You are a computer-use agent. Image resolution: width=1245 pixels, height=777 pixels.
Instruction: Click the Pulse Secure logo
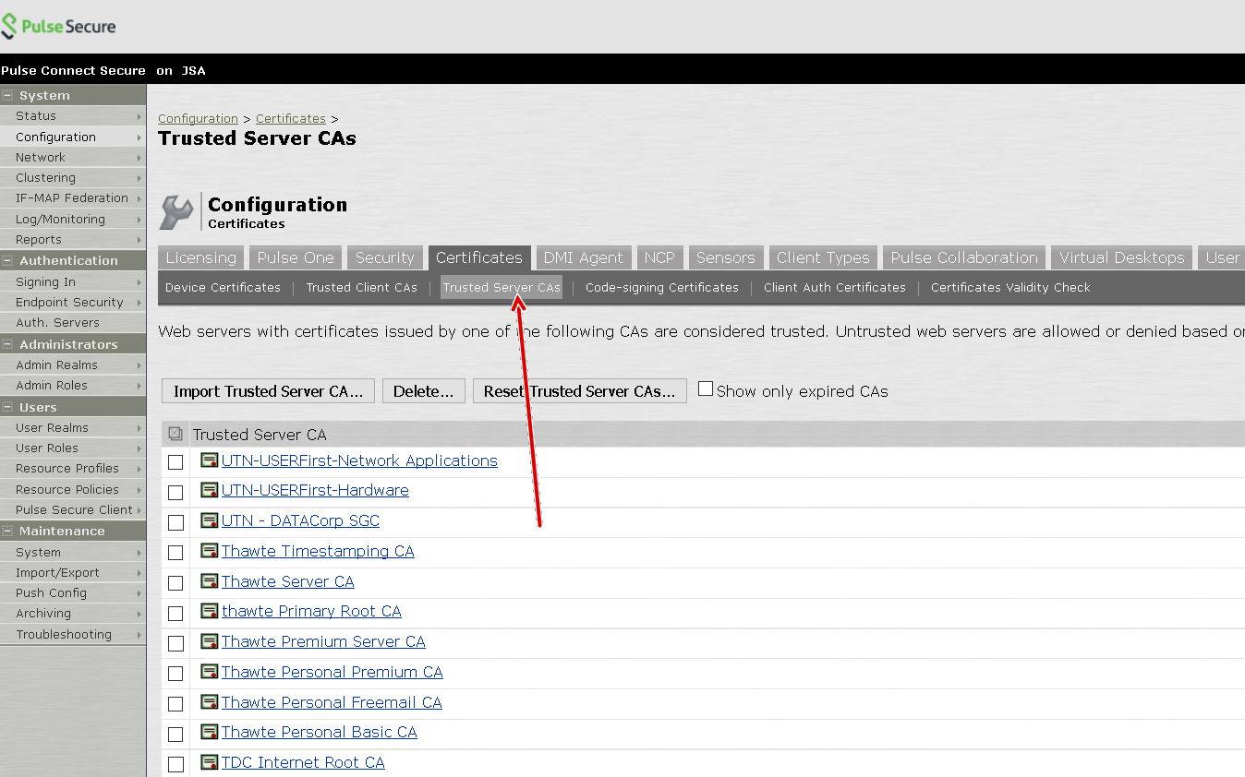tap(58, 26)
